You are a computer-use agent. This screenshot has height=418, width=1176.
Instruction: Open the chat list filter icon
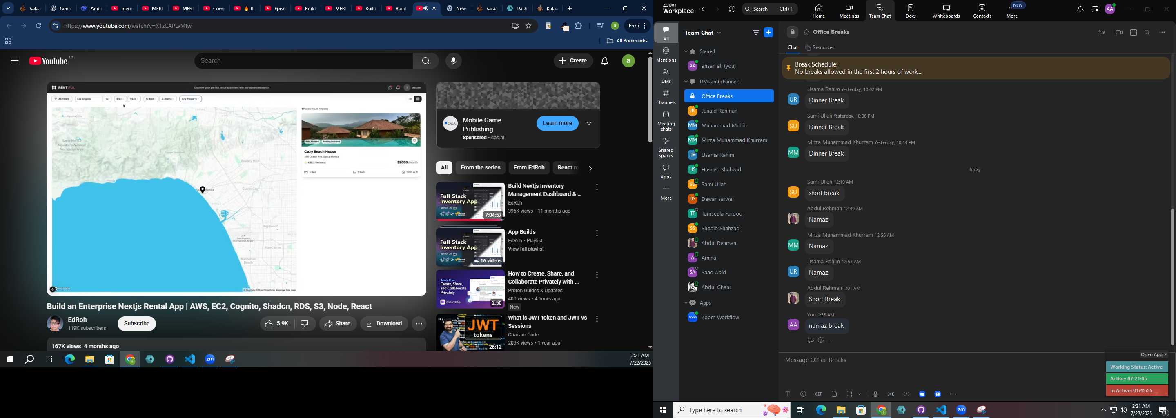756,32
